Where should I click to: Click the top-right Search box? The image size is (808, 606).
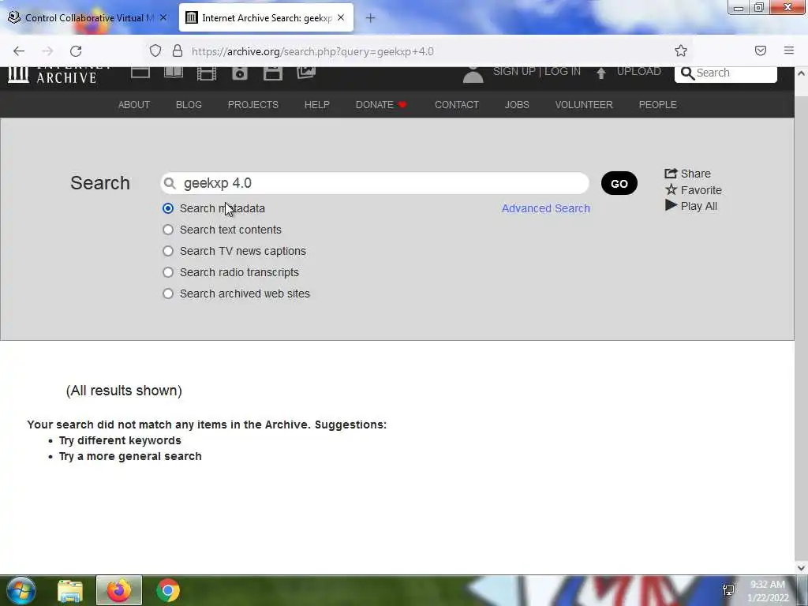pyautogui.click(x=726, y=73)
